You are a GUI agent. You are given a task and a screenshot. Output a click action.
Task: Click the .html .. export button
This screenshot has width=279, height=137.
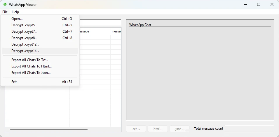(x=158, y=129)
